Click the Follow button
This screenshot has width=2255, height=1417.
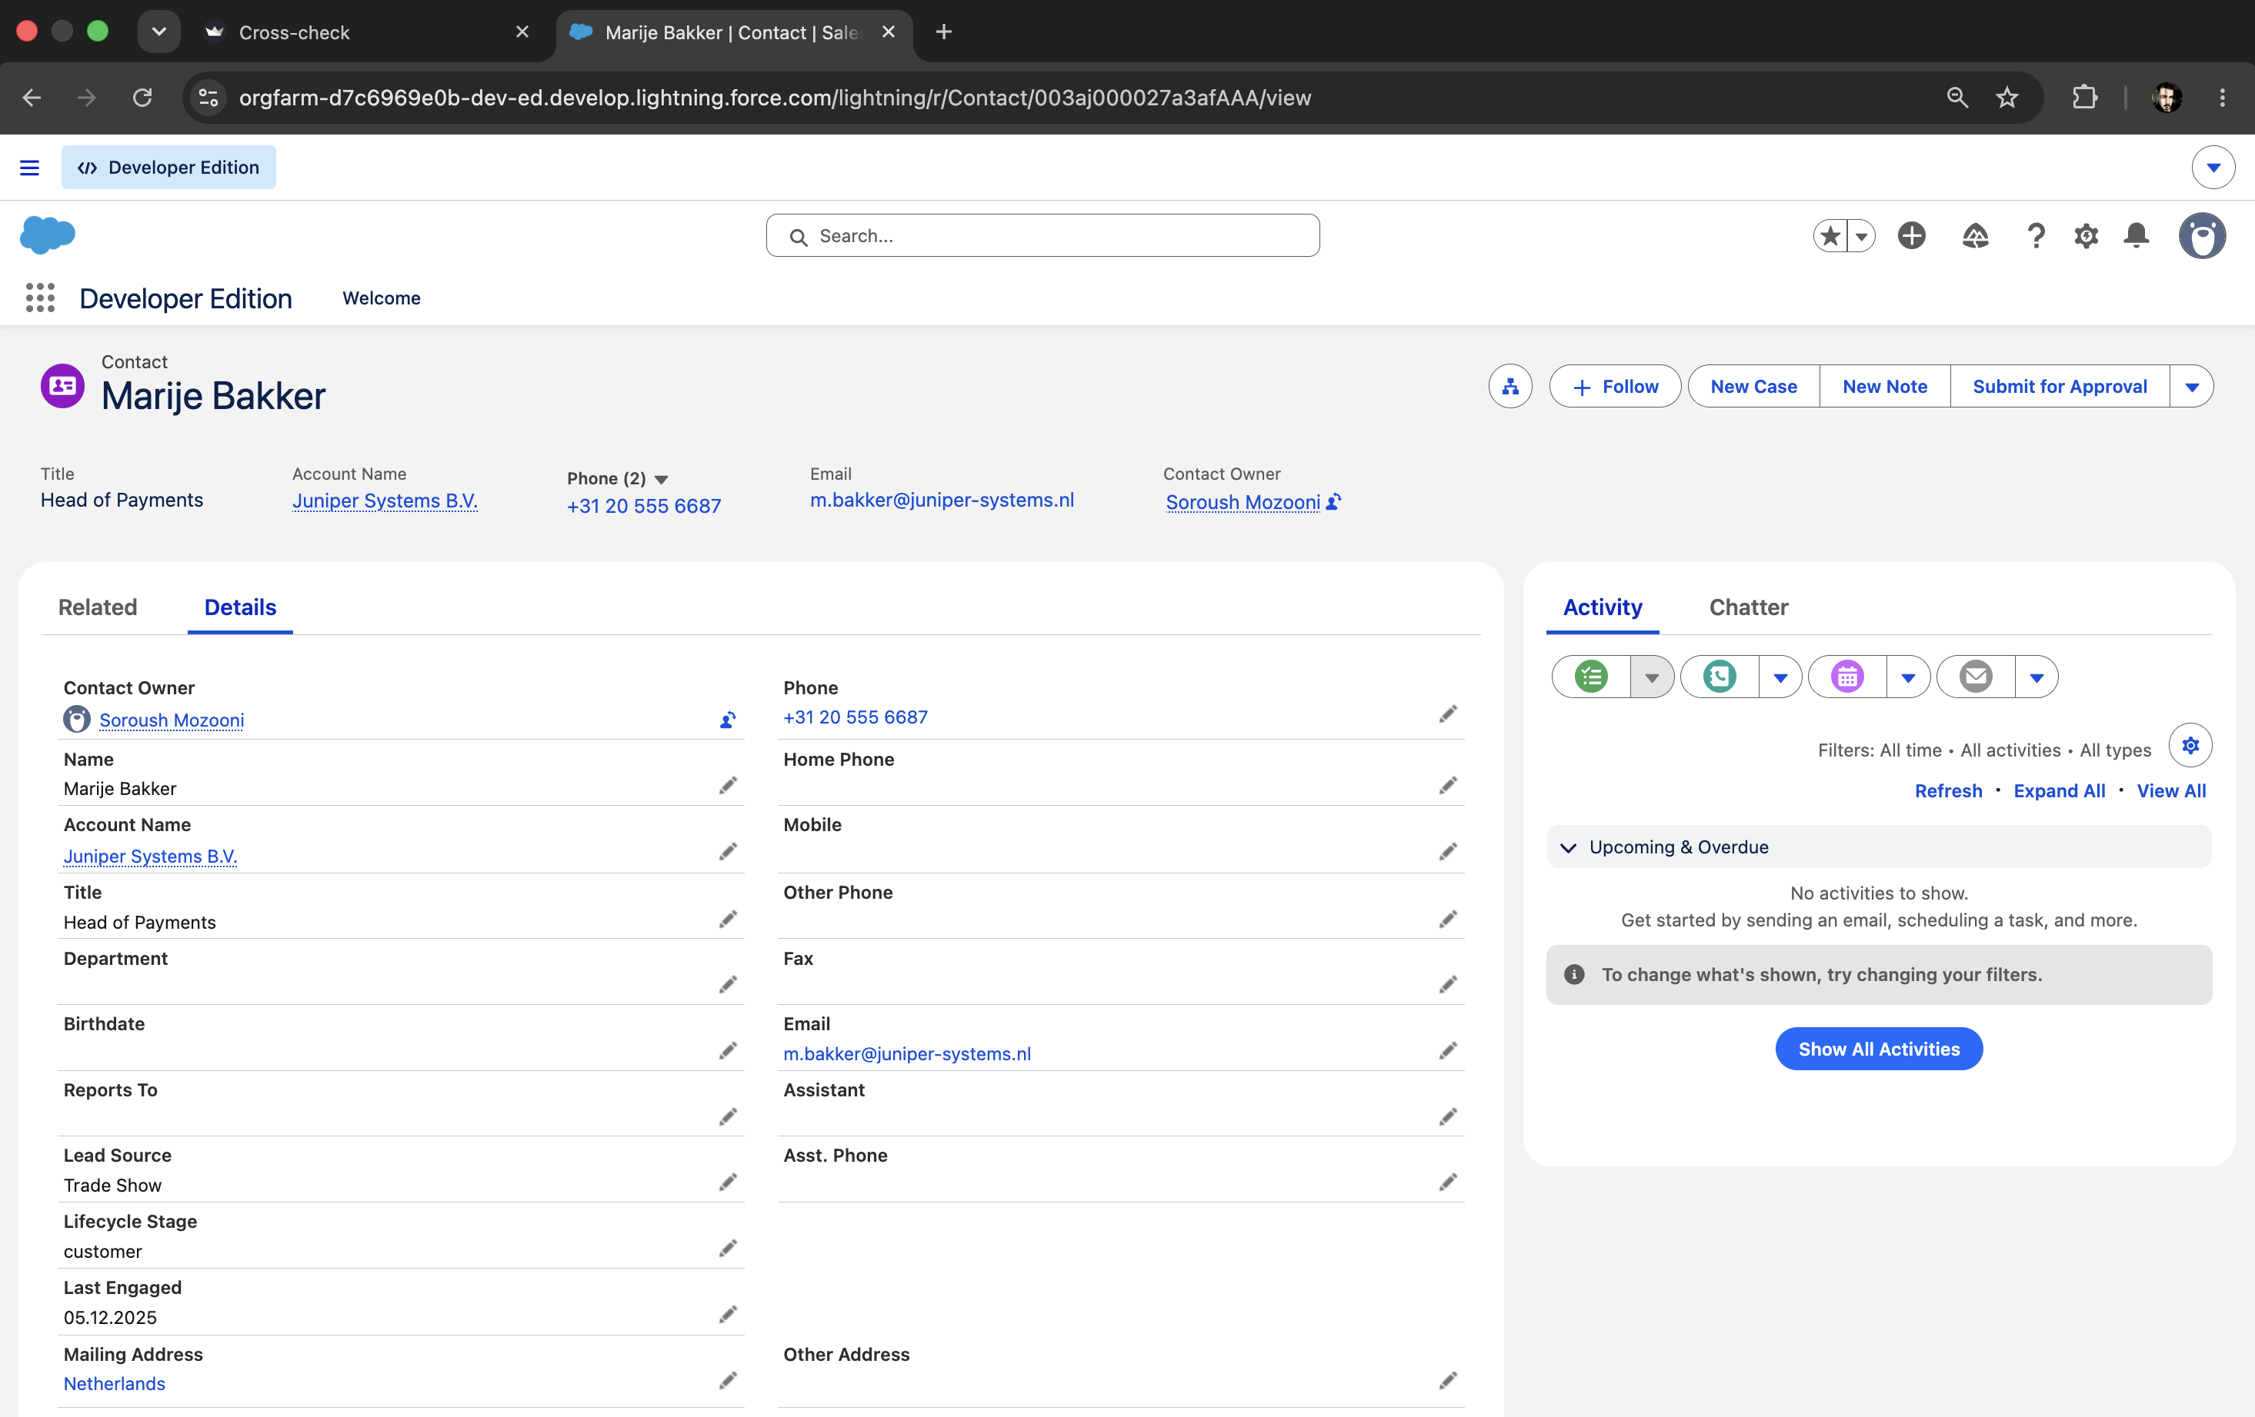coord(1614,387)
